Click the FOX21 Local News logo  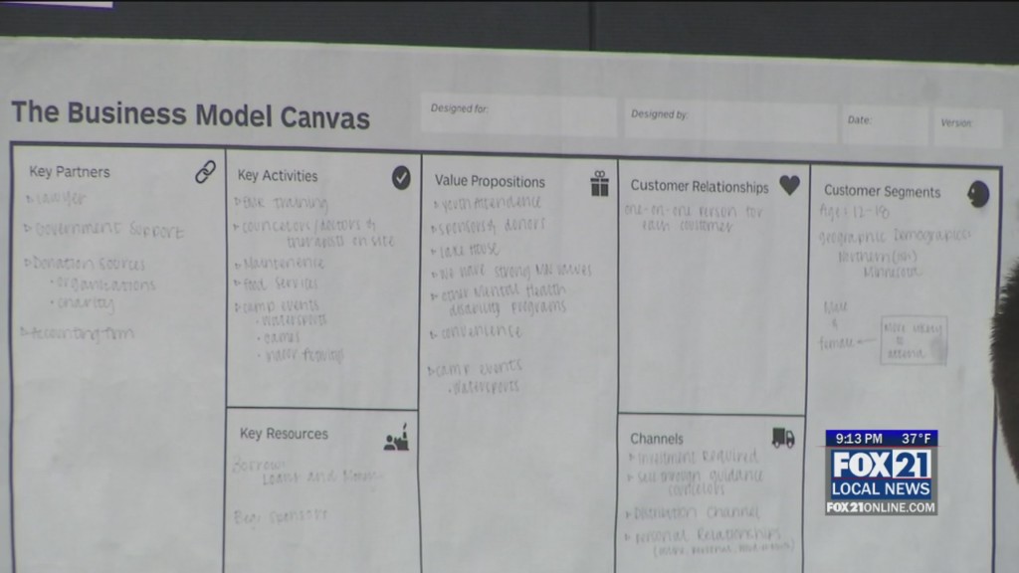[x=881, y=475]
